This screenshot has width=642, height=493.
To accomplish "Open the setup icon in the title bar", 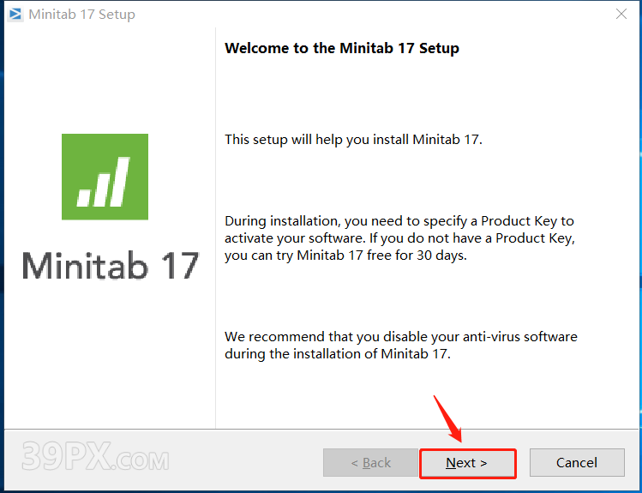I will (15, 14).
